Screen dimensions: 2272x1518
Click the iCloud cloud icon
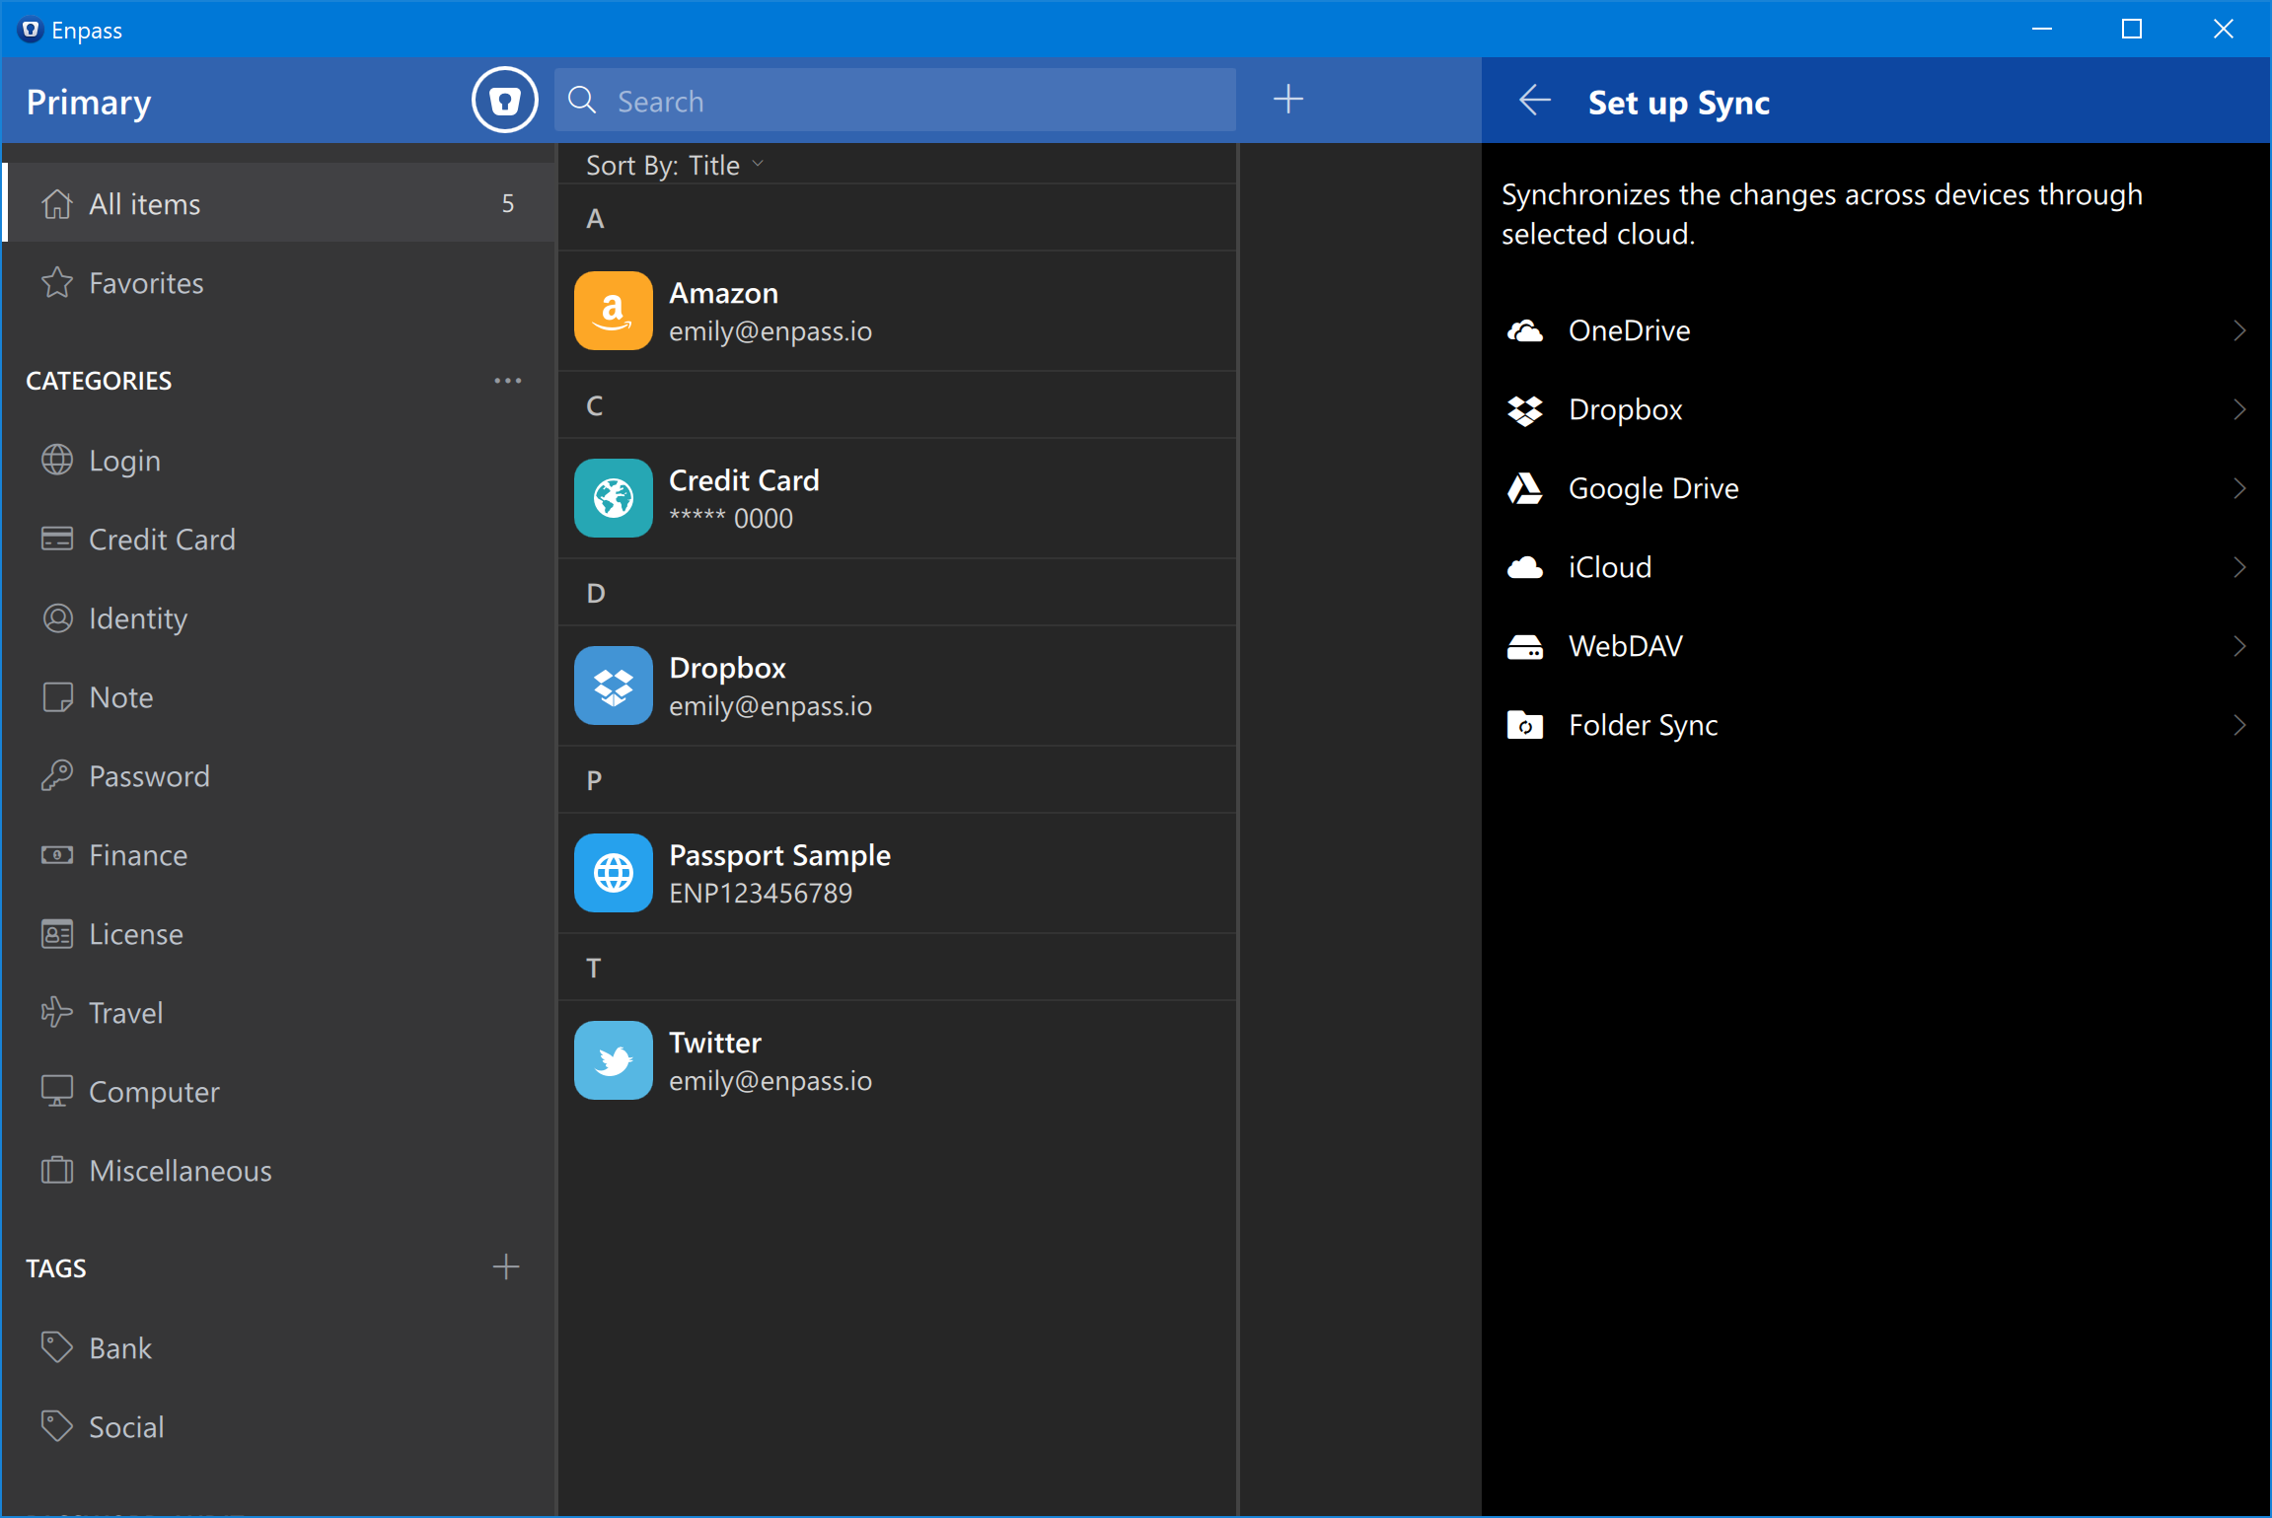tap(1524, 567)
